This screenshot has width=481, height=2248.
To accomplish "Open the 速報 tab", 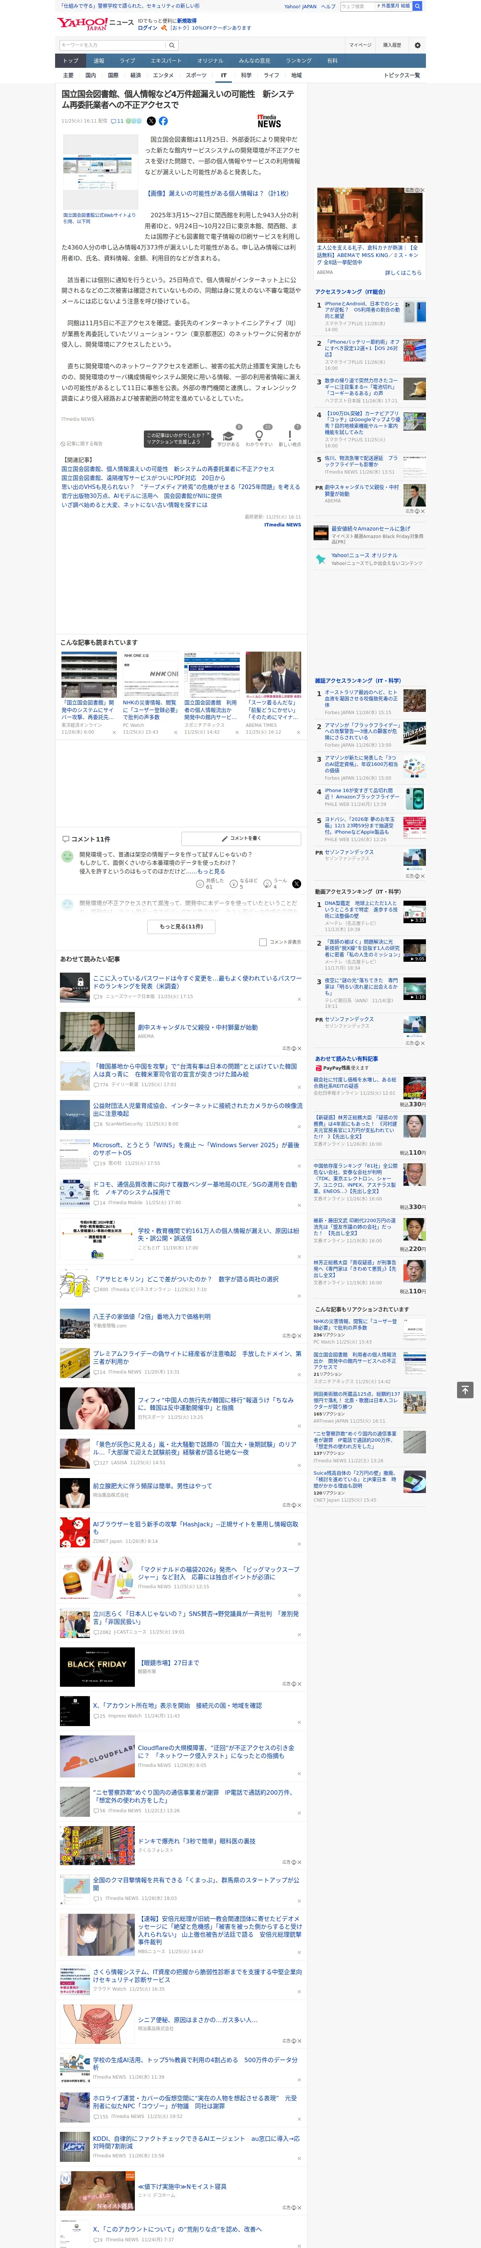I will 99,60.
